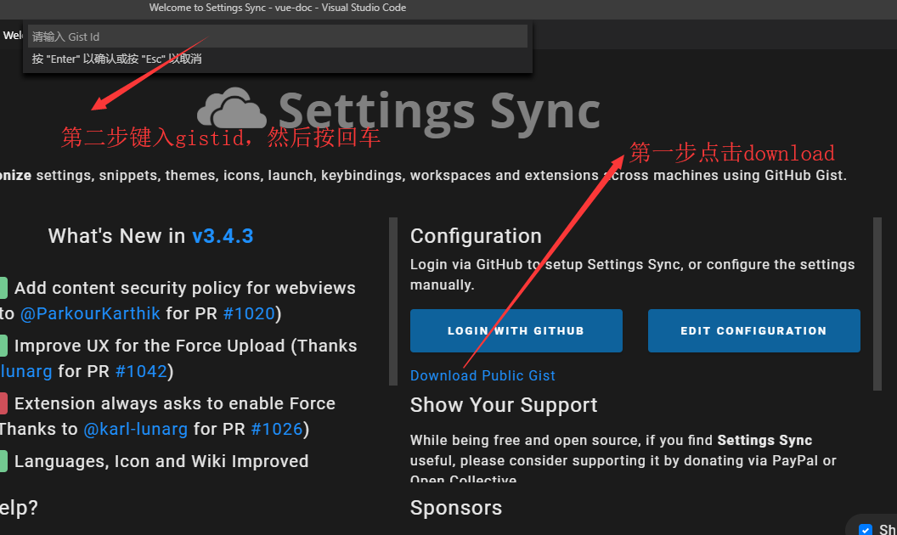Open the v3.4.3 version link

click(x=223, y=236)
